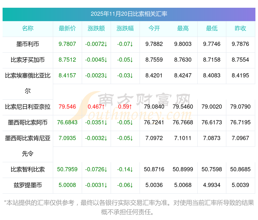The height and width of the screenshot is (220, 258).
Task: Select highest price 5.0068
Action: click(x=183, y=185)
